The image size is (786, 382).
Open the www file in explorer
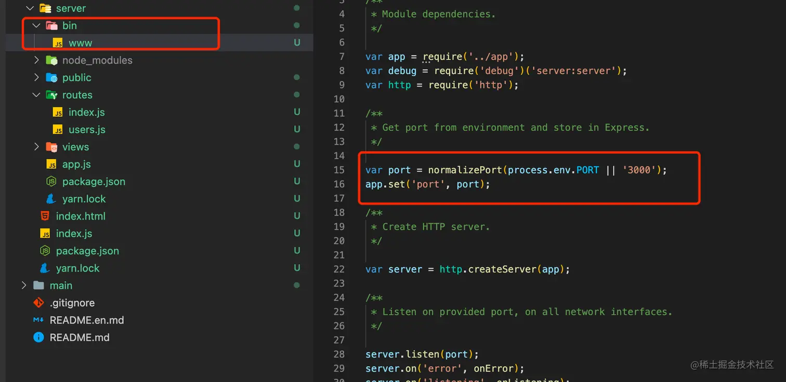[80, 43]
